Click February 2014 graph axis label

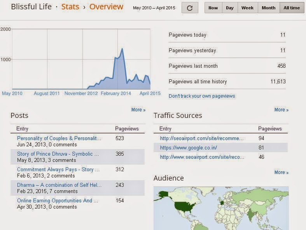[116, 94]
